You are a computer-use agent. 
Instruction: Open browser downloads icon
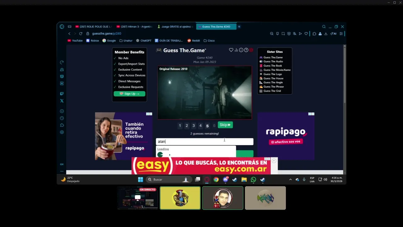click(x=326, y=34)
